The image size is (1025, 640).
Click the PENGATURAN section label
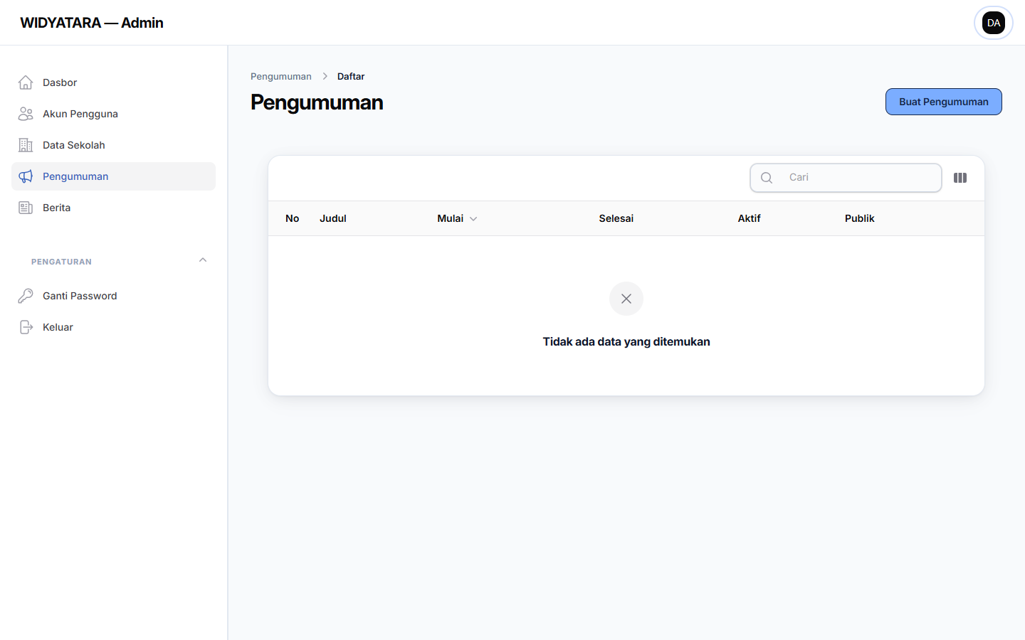pos(61,262)
